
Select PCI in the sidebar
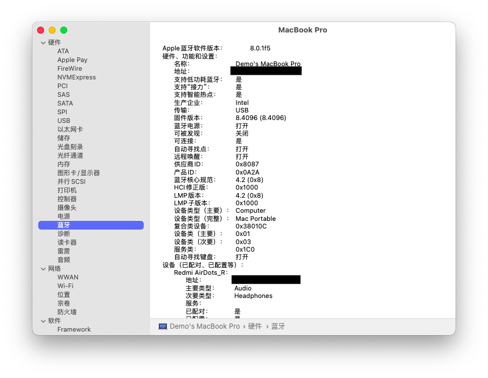[x=62, y=86]
